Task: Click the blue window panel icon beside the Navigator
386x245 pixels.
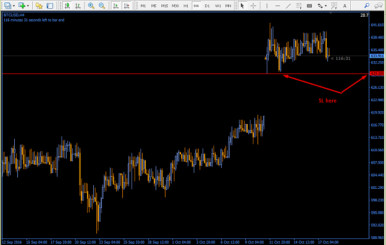Action: pyautogui.click(x=50, y=6)
